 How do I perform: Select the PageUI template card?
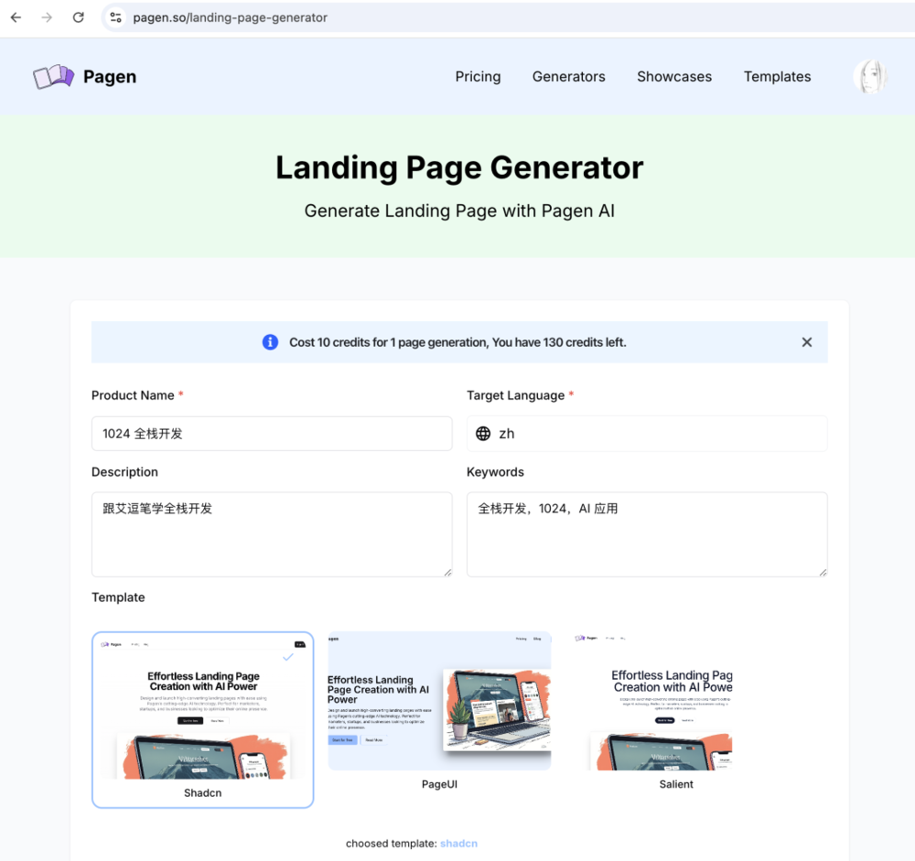coord(439,711)
